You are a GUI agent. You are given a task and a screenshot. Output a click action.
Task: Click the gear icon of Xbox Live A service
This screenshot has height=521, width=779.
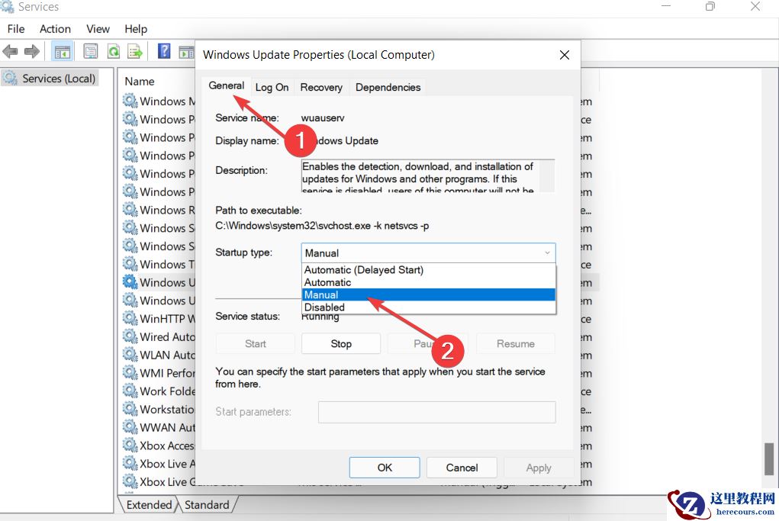tap(130, 463)
